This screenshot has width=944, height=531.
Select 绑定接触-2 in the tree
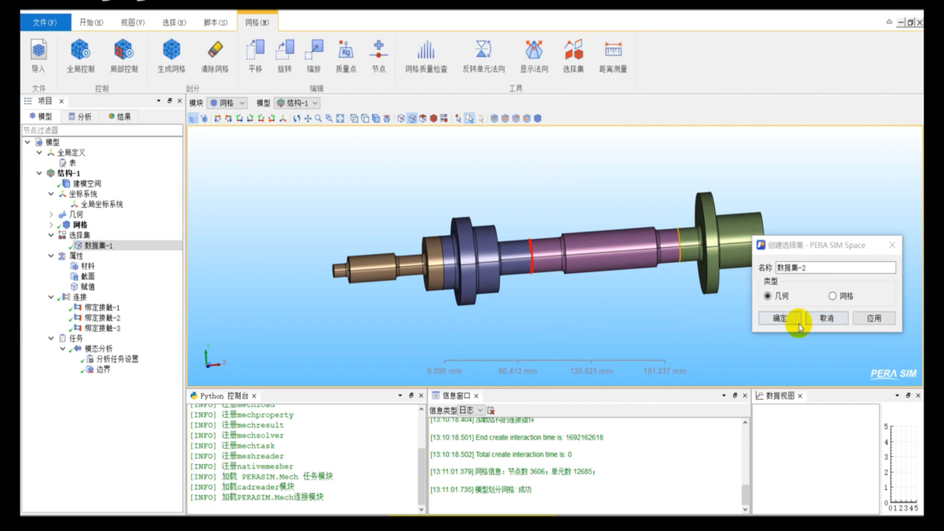(102, 318)
